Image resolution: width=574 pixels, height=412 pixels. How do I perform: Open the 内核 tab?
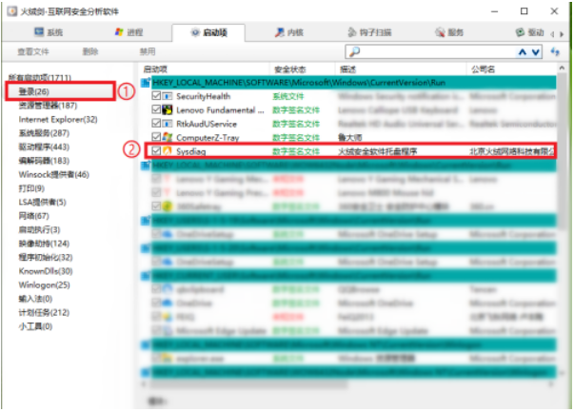point(289,32)
